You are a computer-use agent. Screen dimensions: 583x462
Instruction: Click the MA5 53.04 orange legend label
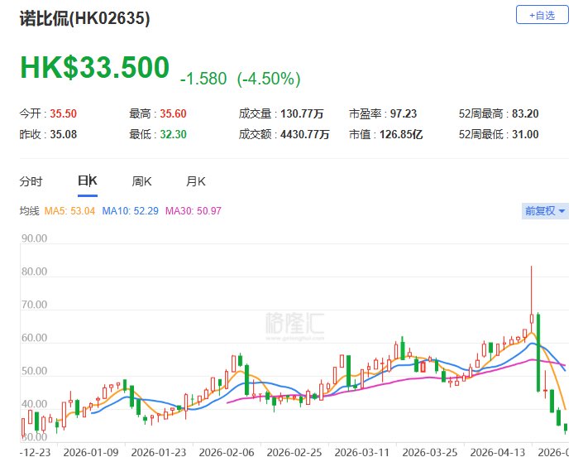pos(69,211)
